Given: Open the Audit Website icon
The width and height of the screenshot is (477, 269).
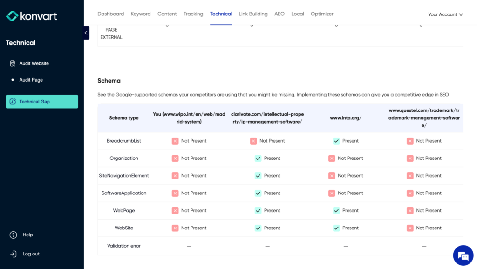Looking at the screenshot, I should 13,63.
